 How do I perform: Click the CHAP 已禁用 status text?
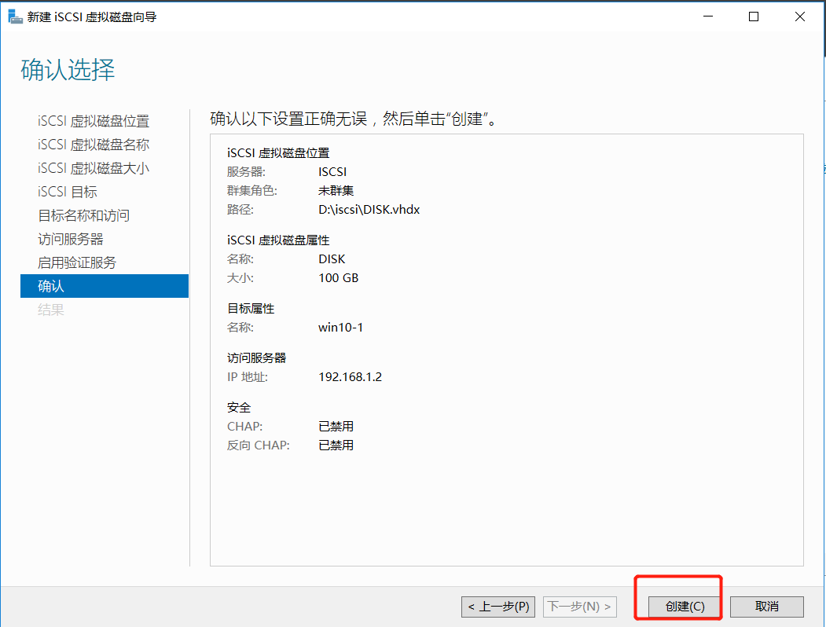tap(336, 426)
